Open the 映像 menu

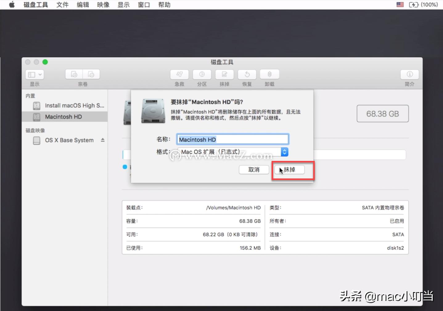click(103, 5)
